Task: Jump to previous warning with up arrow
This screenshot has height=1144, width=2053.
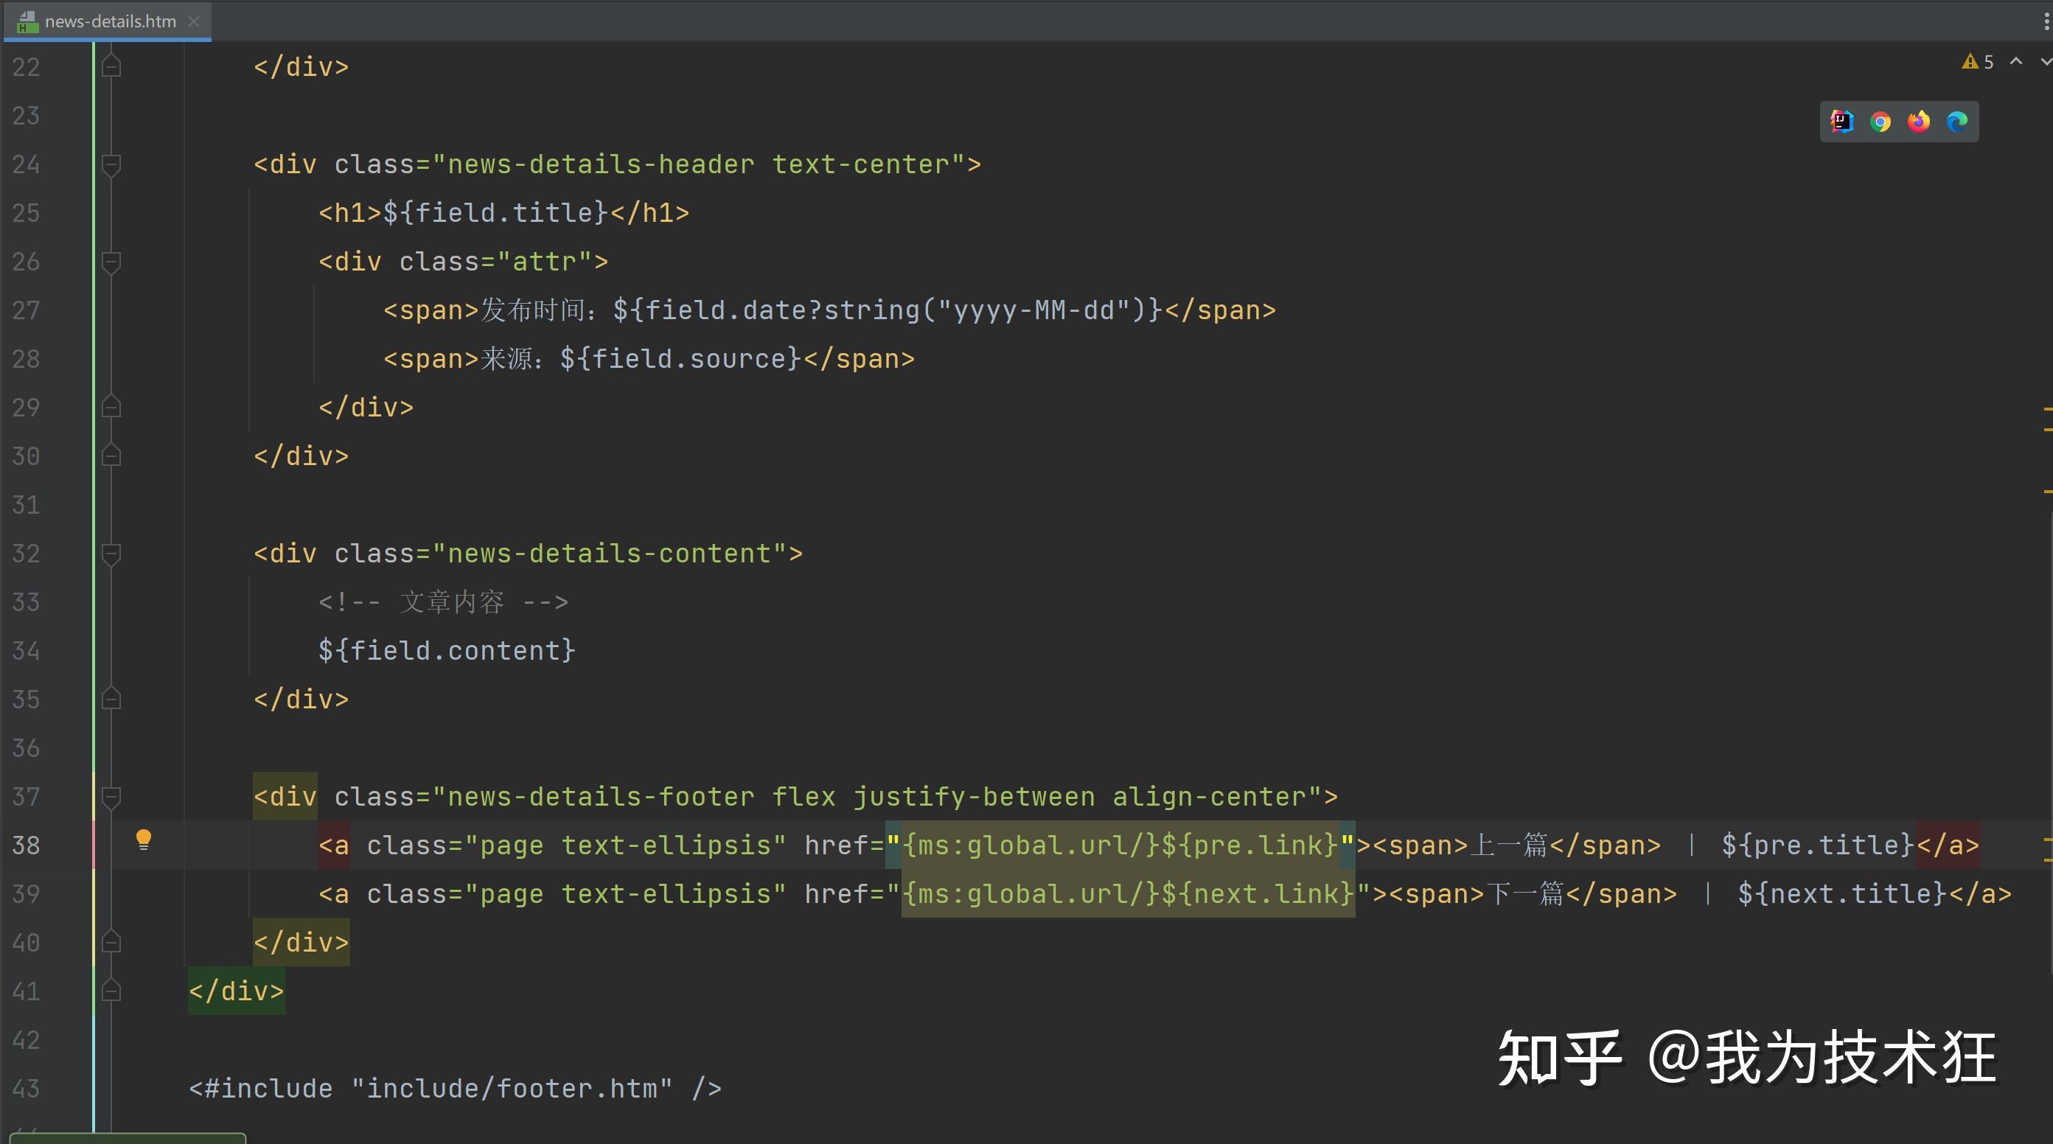Action: coord(2015,61)
